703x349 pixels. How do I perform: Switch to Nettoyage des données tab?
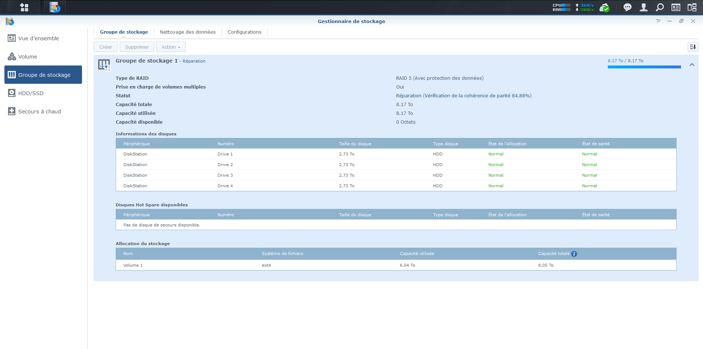click(187, 32)
